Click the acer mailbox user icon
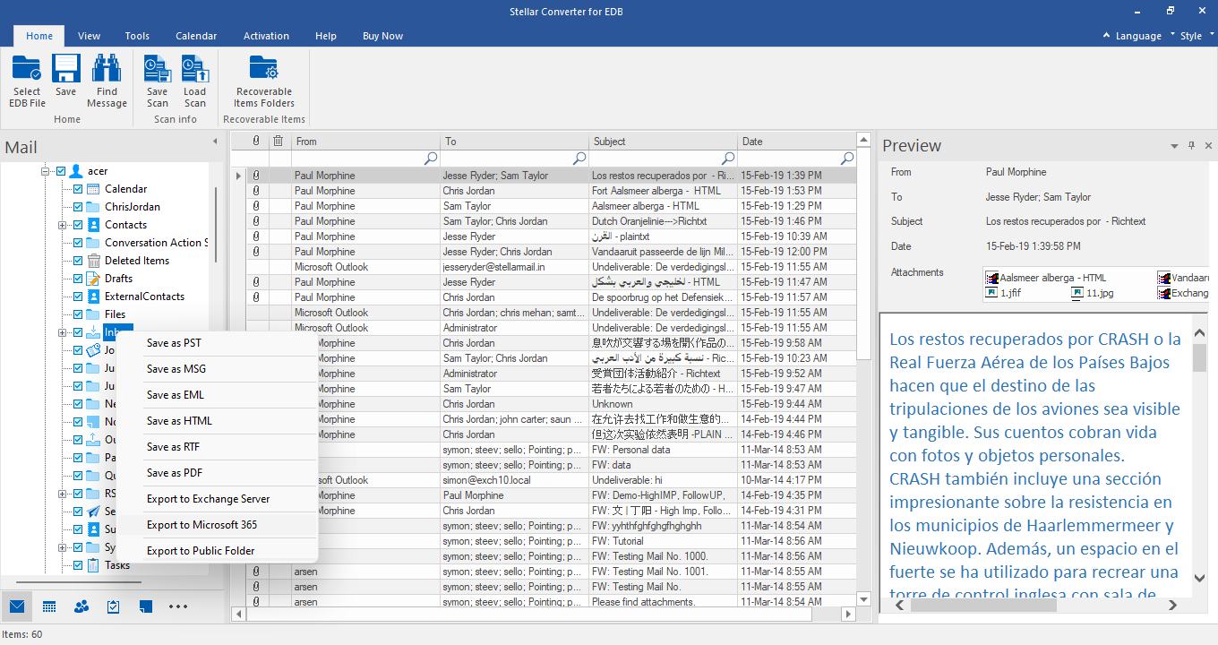1218x645 pixels. (76, 171)
